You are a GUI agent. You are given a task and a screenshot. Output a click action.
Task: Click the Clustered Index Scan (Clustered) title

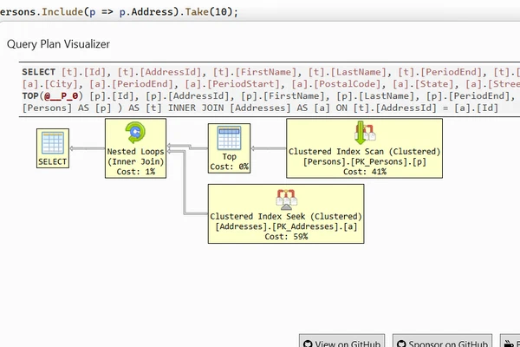click(x=365, y=152)
